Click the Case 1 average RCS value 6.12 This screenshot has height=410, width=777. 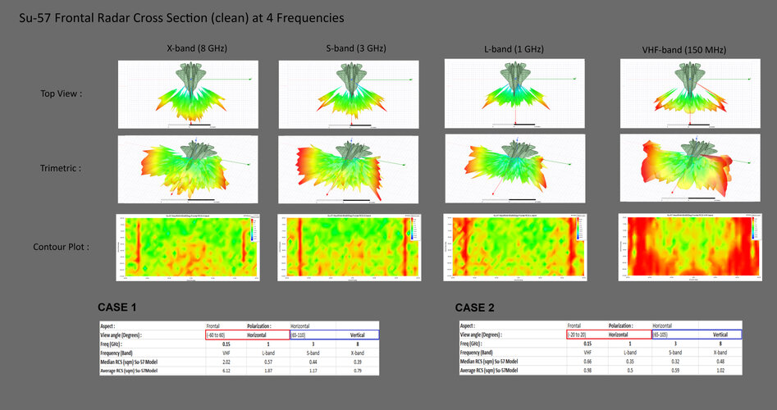click(x=226, y=371)
